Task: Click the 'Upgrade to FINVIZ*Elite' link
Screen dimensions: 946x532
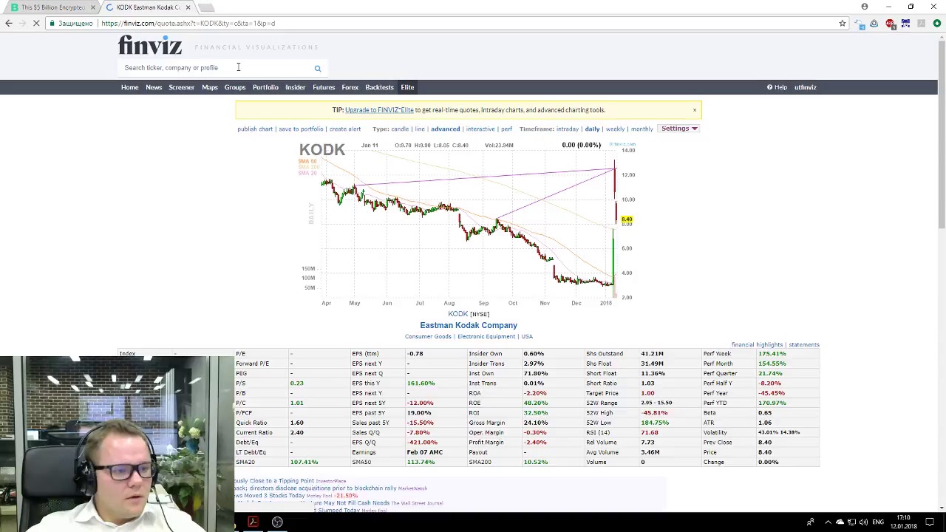Action: coord(379,110)
